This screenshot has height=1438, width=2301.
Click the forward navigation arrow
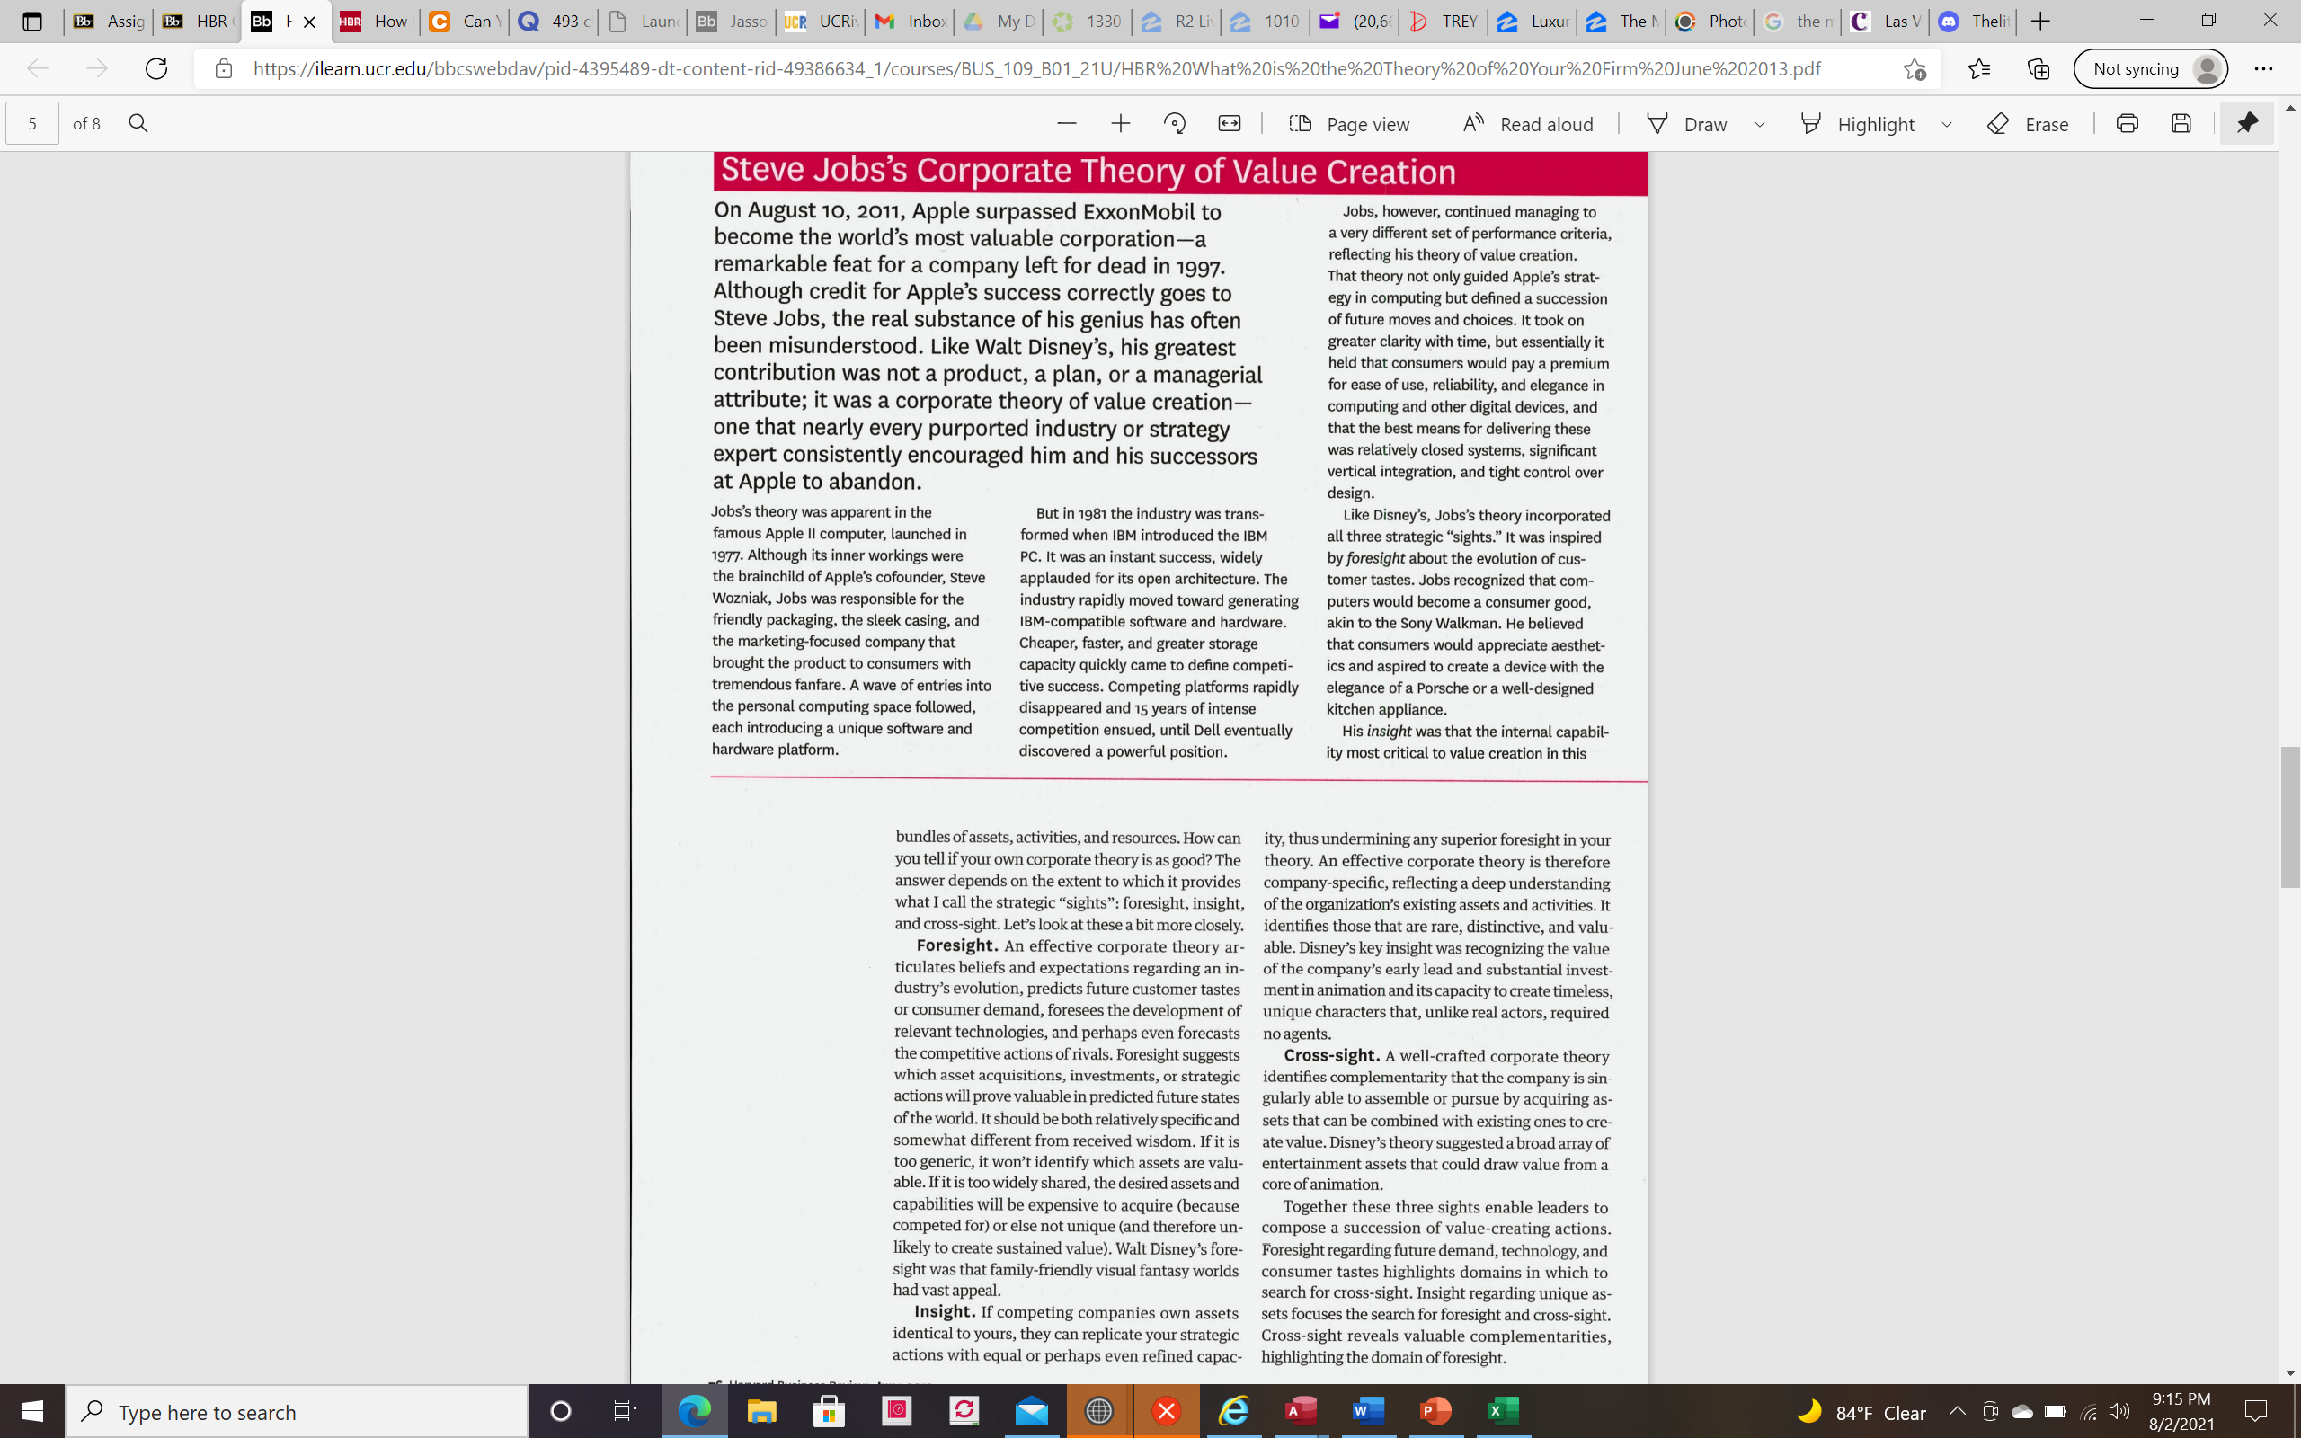pos(97,68)
